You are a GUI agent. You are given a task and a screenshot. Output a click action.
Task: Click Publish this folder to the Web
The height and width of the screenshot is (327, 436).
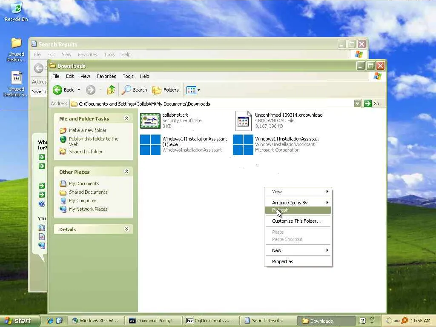pyautogui.click(x=94, y=141)
